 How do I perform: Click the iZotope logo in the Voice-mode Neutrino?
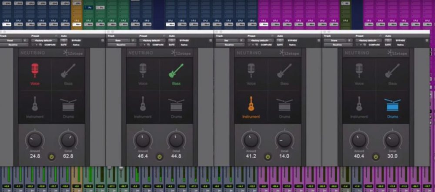point(73,53)
